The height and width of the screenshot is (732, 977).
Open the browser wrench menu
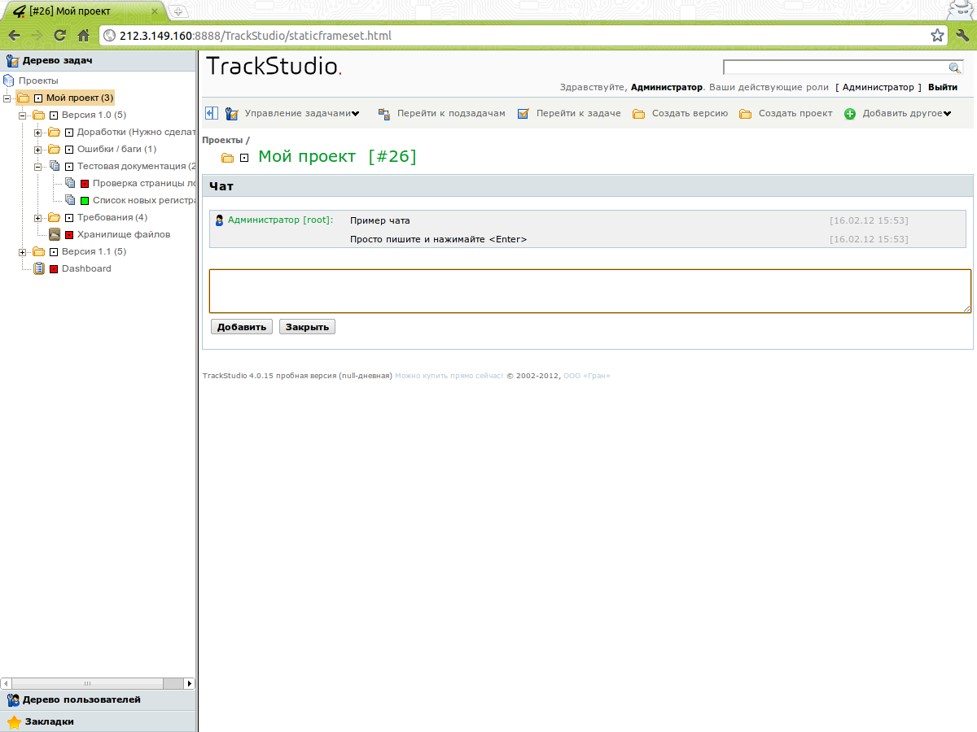click(x=962, y=35)
